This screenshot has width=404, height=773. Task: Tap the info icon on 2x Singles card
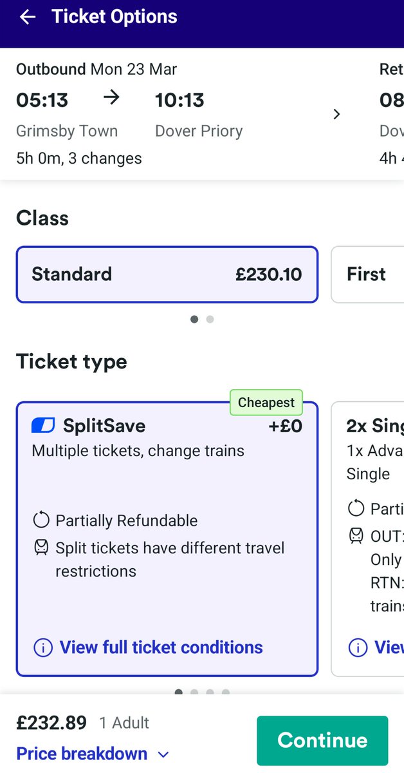click(x=357, y=647)
